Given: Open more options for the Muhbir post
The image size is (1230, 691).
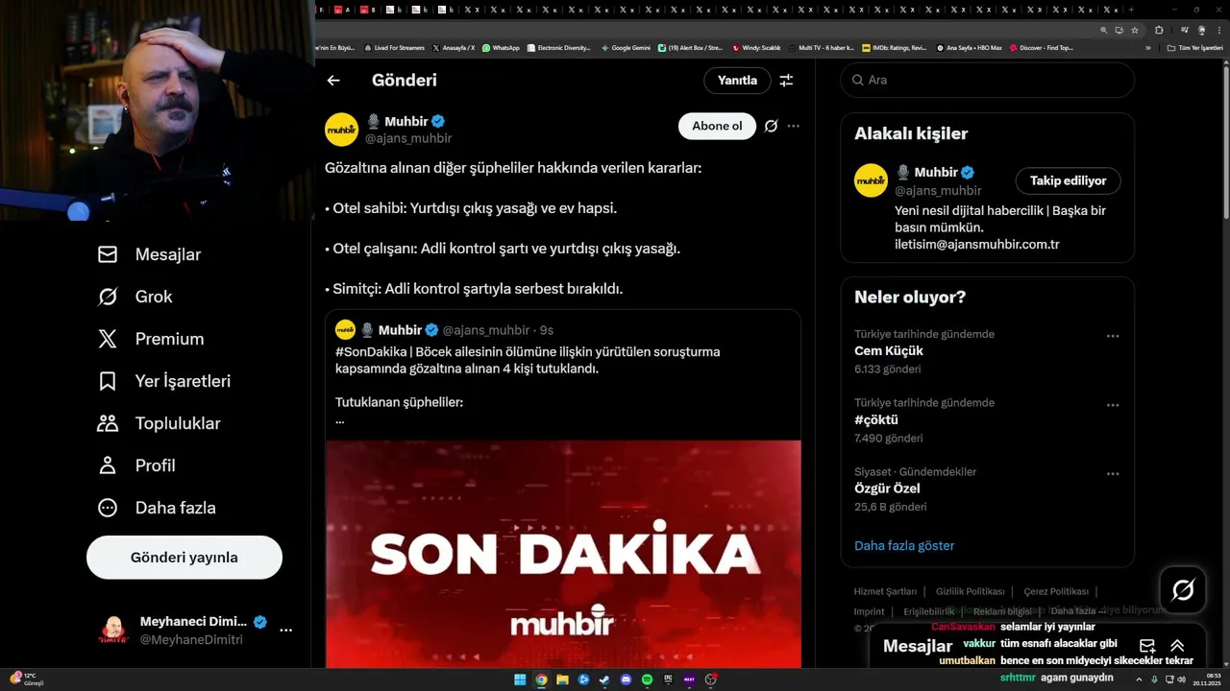Looking at the screenshot, I should pyautogui.click(x=794, y=126).
